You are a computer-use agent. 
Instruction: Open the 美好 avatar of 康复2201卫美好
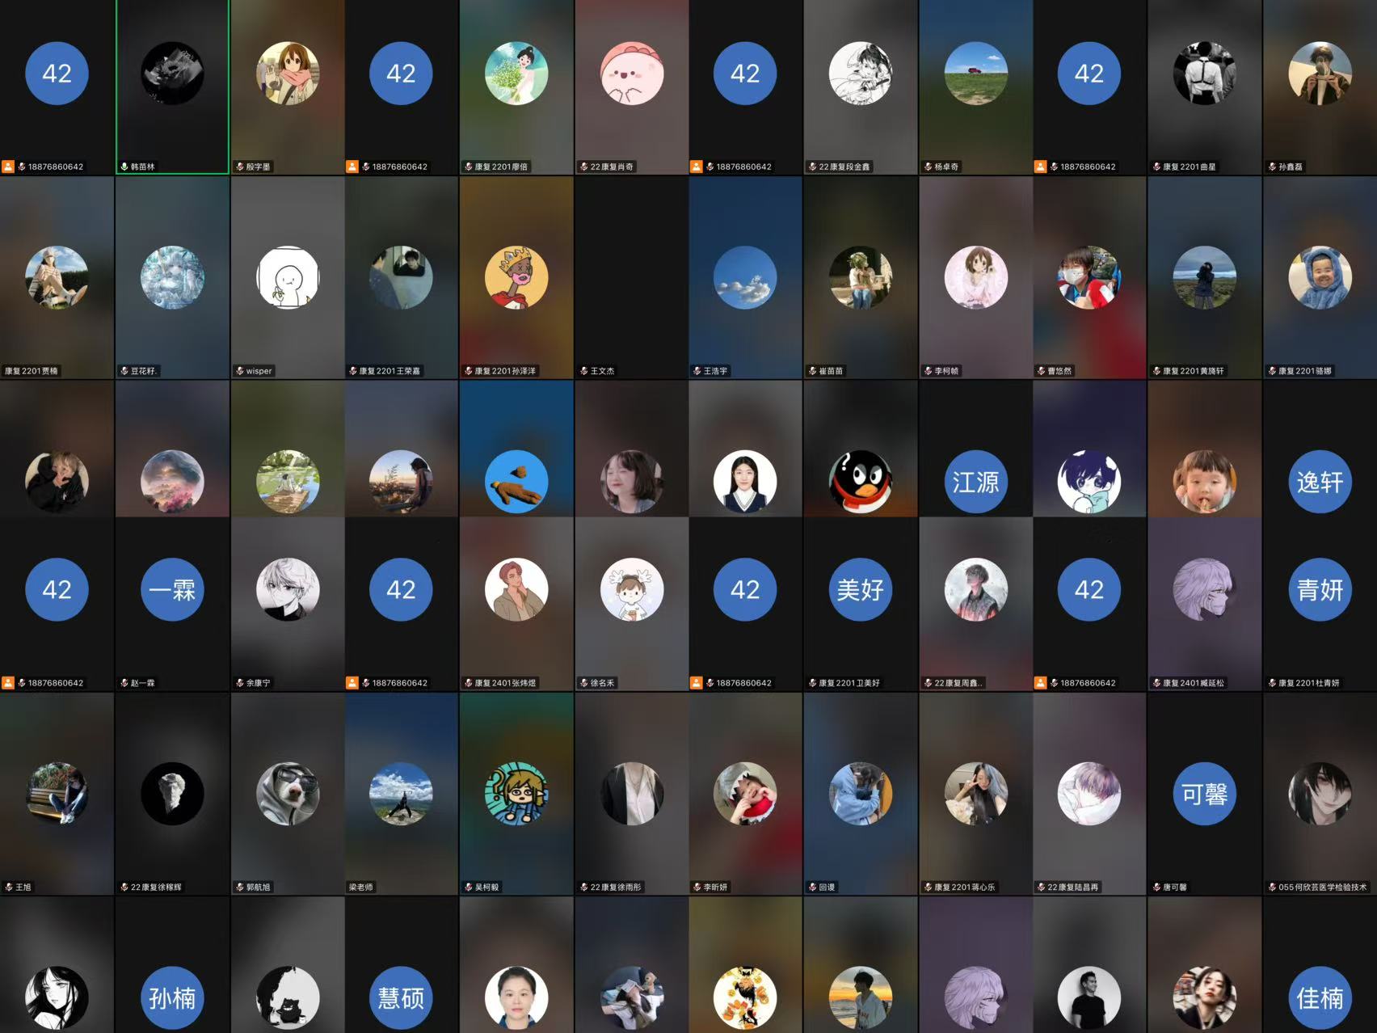[x=861, y=589]
